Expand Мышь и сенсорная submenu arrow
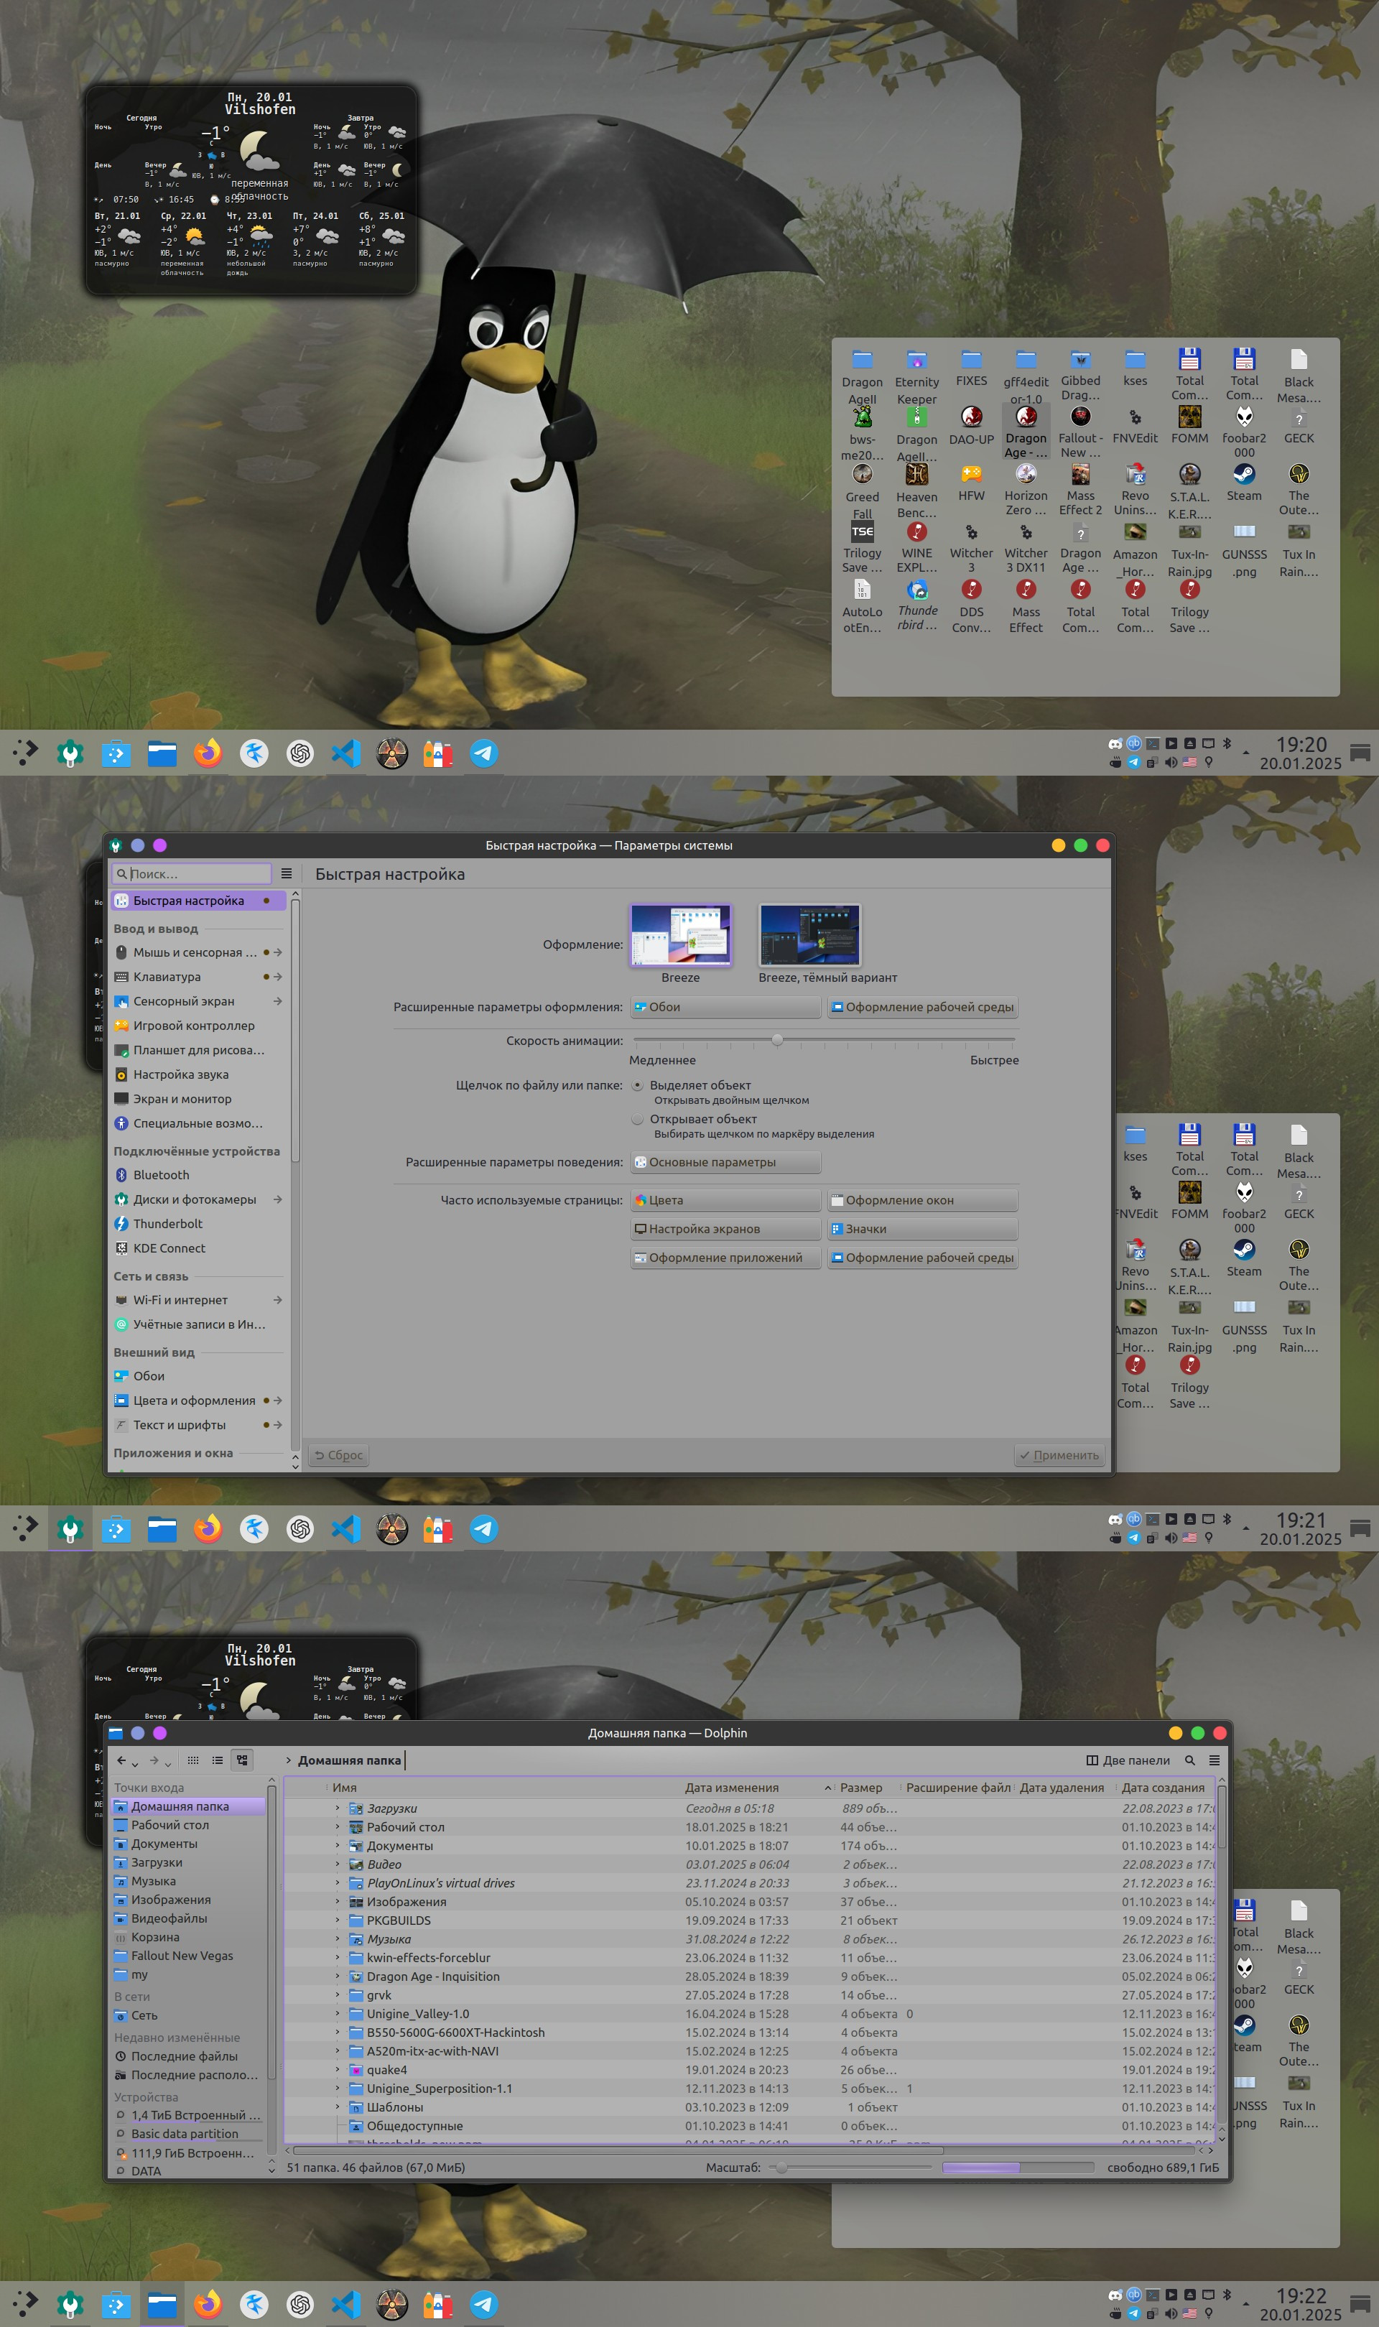Image resolution: width=1379 pixels, height=2327 pixels. point(278,952)
